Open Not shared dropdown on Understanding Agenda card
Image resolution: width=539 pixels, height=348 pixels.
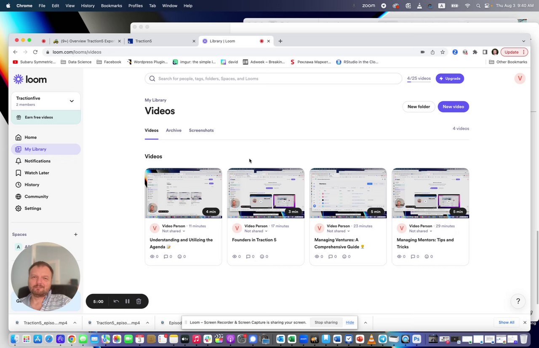coord(173,231)
